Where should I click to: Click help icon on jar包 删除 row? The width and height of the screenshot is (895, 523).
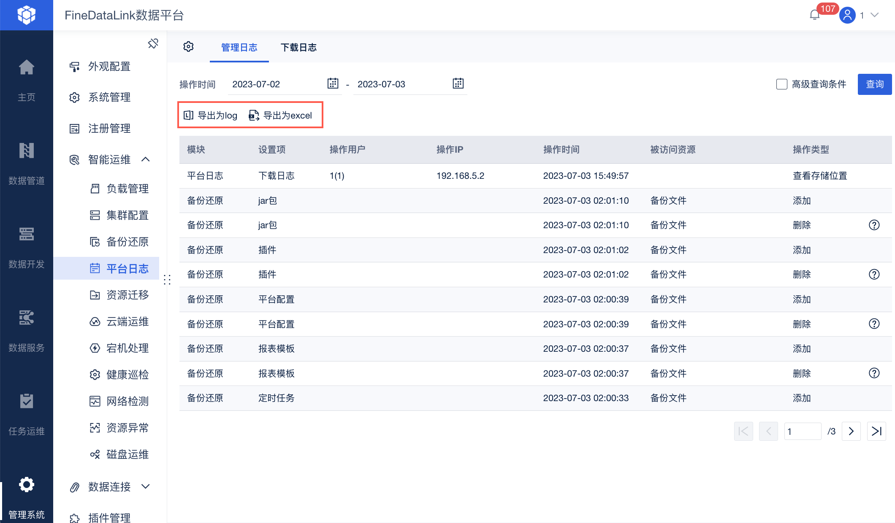(x=874, y=225)
